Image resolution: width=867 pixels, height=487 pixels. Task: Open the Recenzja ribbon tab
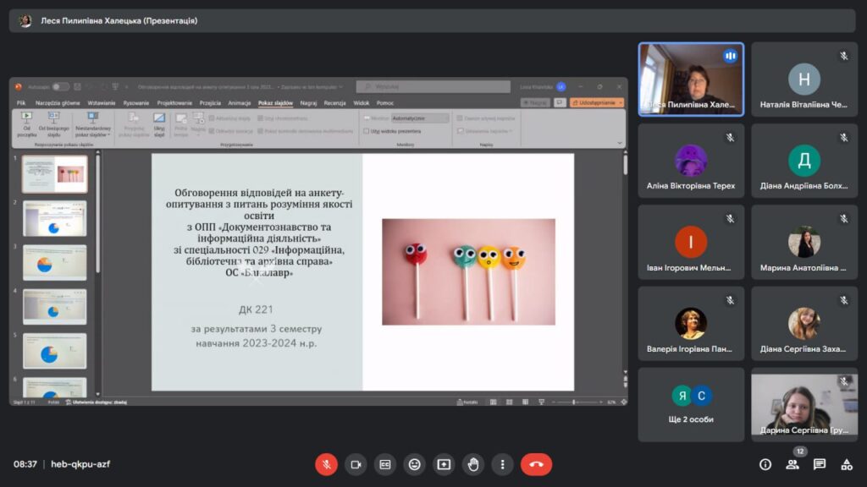tap(334, 102)
